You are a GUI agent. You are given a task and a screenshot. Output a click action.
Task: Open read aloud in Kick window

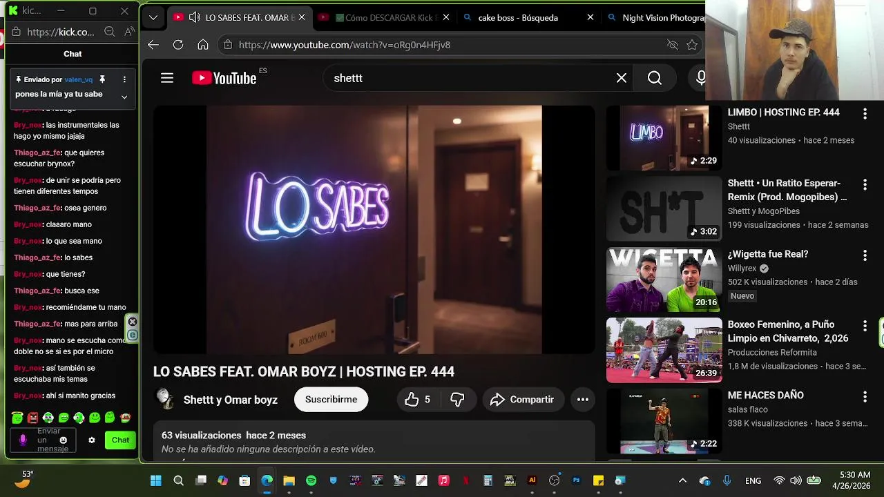tap(129, 32)
